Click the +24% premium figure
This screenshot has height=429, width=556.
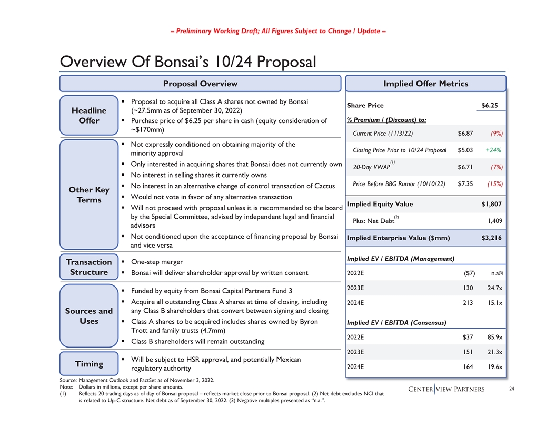(x=493, y=150)
